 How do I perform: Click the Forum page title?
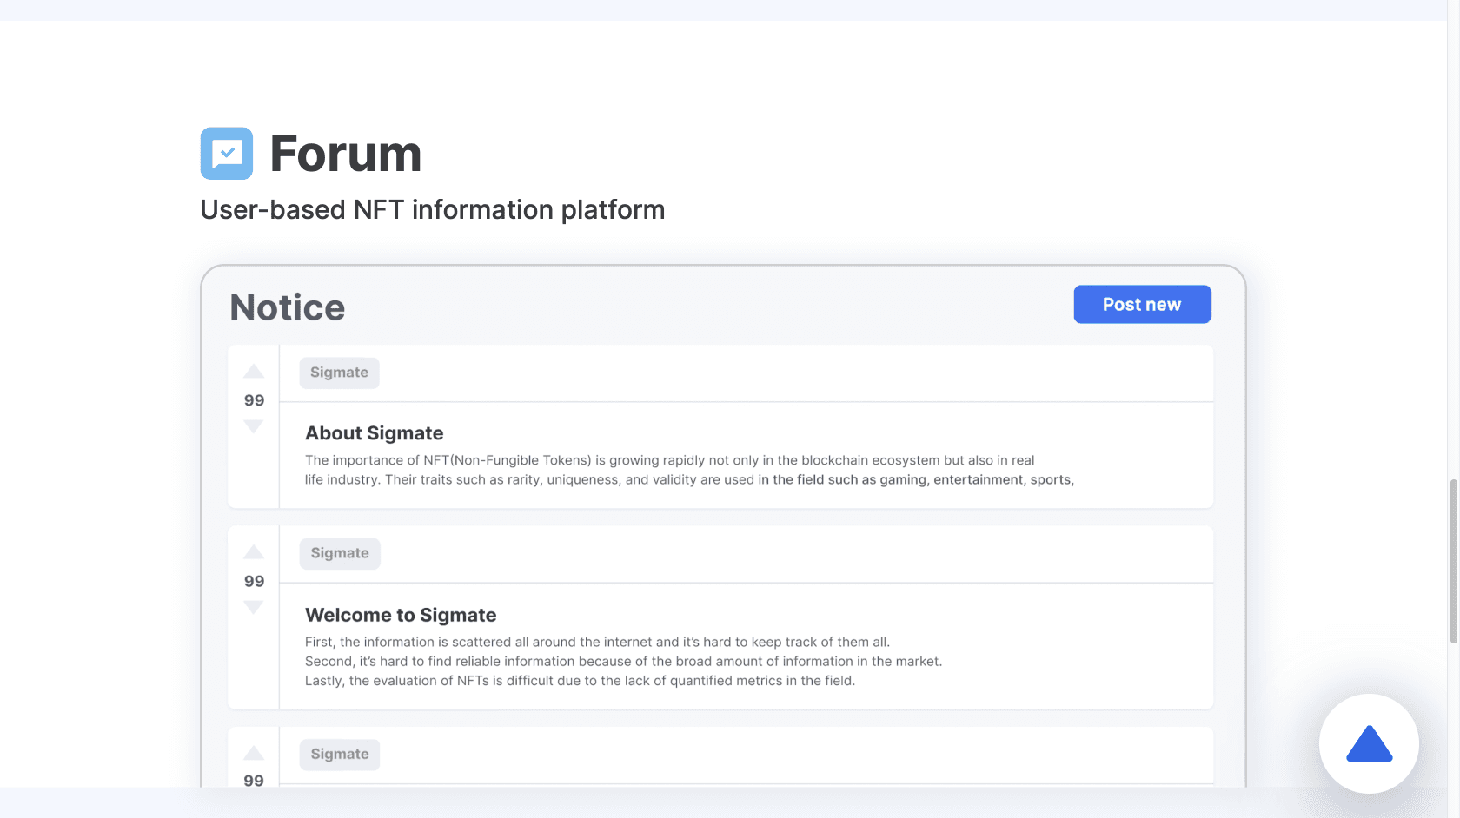[345, 154]
